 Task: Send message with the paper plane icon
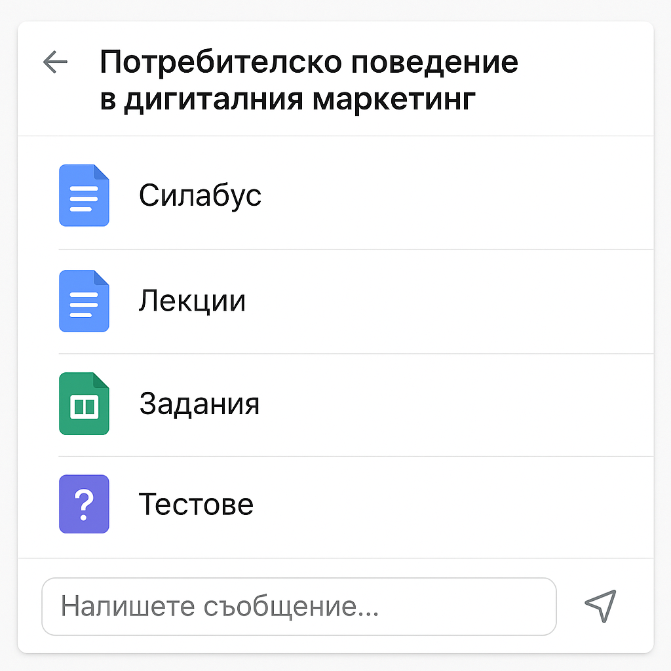click(x=600, y=605)
